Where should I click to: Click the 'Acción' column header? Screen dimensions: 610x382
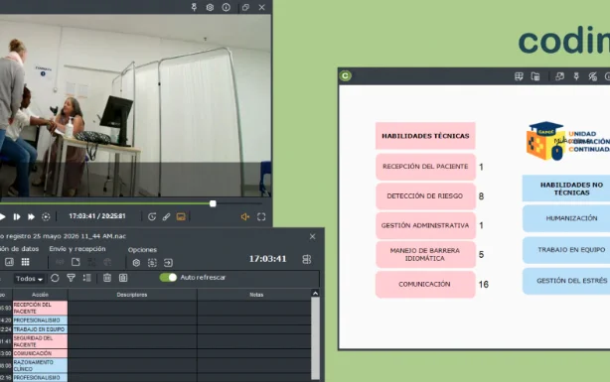pos(40,295)
